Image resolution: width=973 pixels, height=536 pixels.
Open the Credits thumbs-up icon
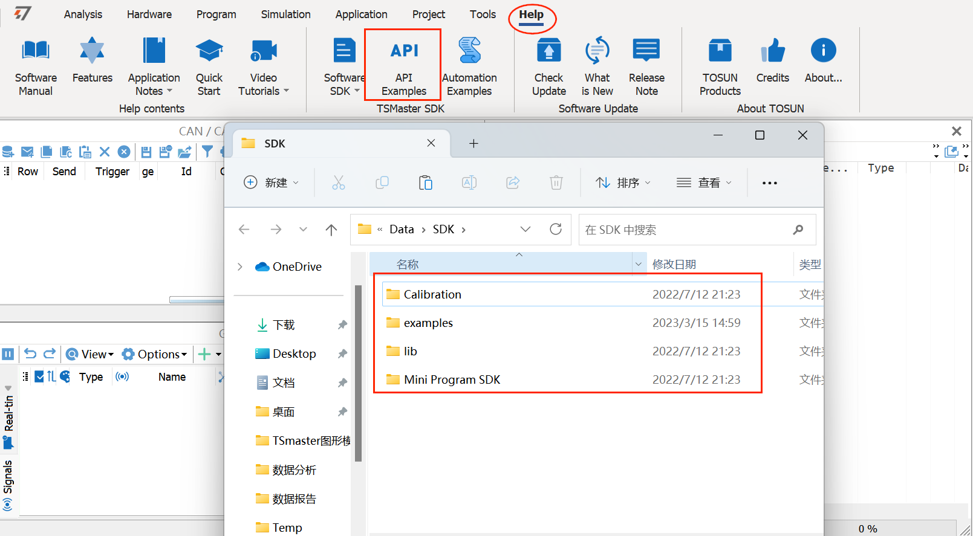pos(772,51)
